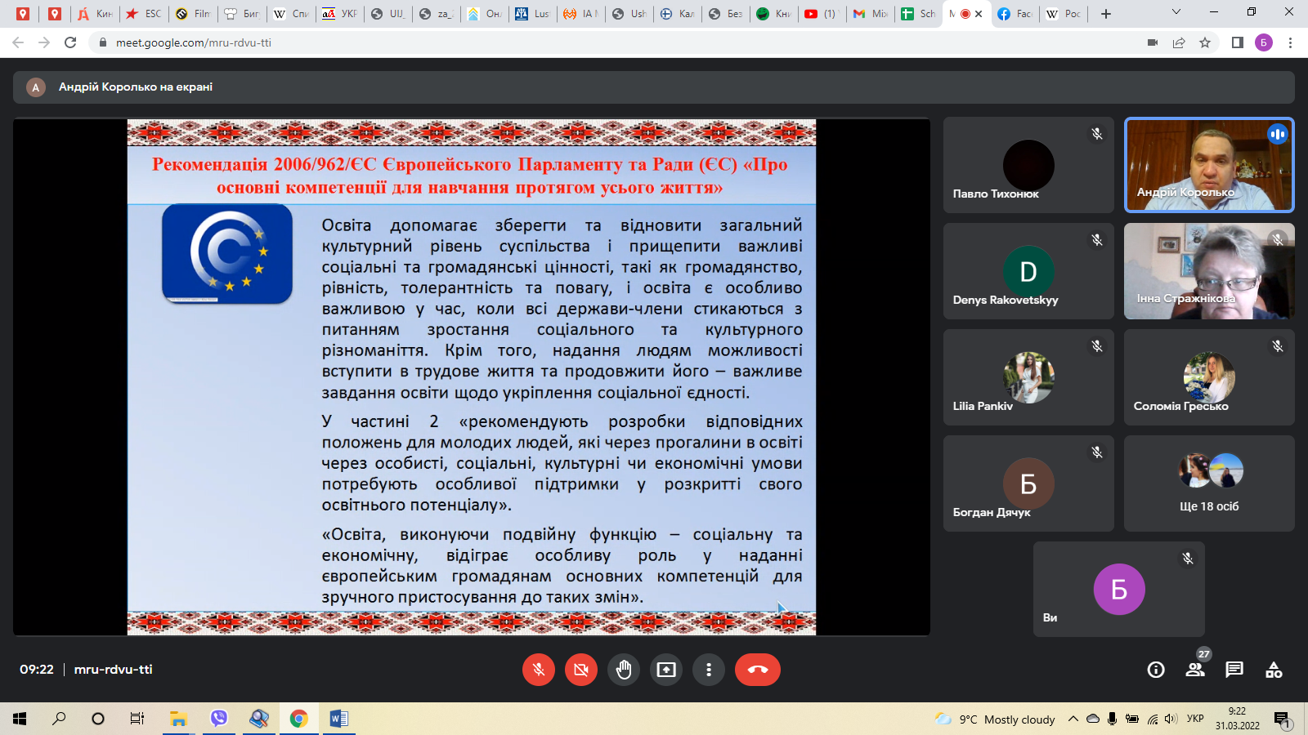This screenshot has width=1308, height=735.
Task: Switch to the YouTube browser tab
Action: [820, 14]
